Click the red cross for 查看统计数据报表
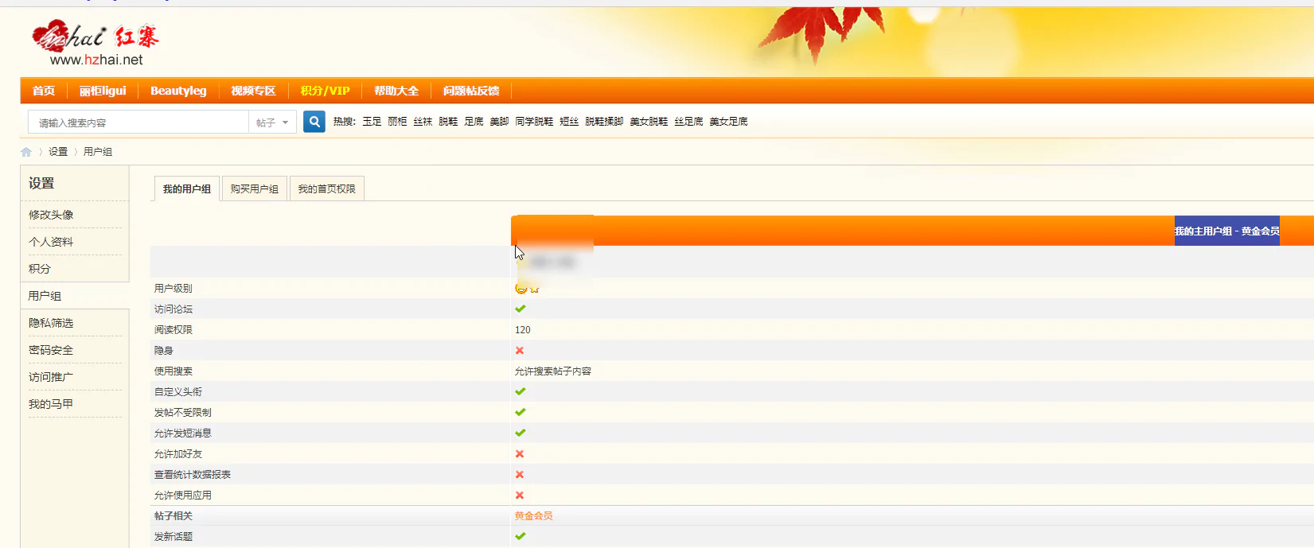 pyautogui.click(x=520, y=474)
